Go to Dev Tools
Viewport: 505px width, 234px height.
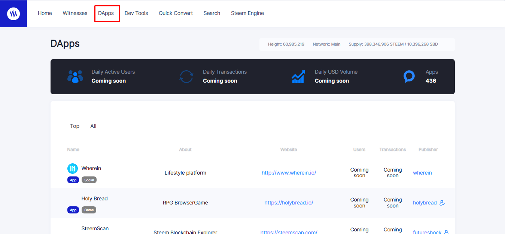click(x=136, y=13)
